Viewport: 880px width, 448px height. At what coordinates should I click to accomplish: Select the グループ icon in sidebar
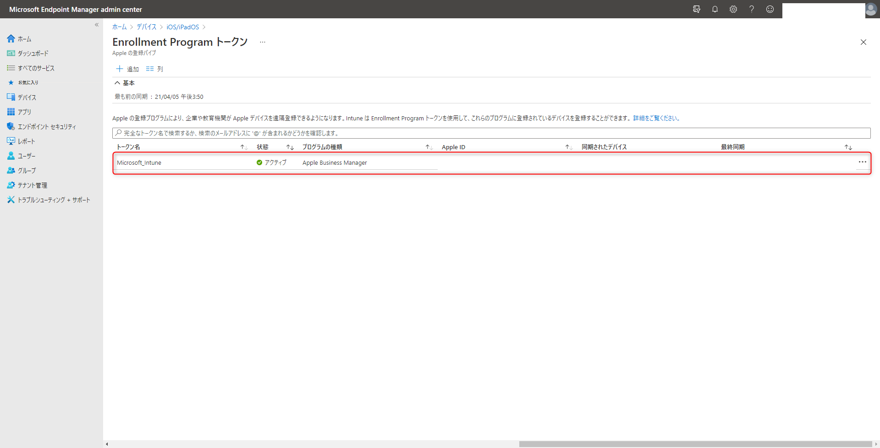[x=11, y=170]
